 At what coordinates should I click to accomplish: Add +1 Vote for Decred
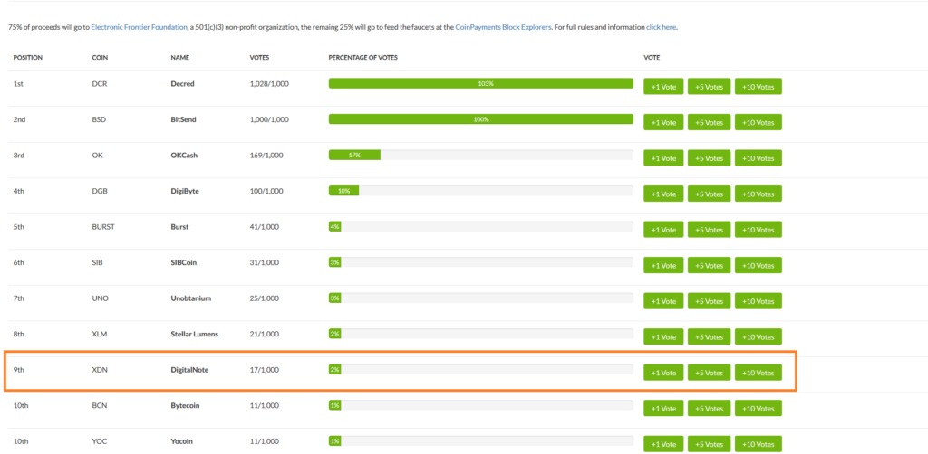(x=663, y=86)
